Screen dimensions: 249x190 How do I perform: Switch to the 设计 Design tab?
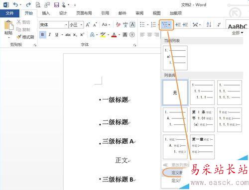click(x=63, y=13)
